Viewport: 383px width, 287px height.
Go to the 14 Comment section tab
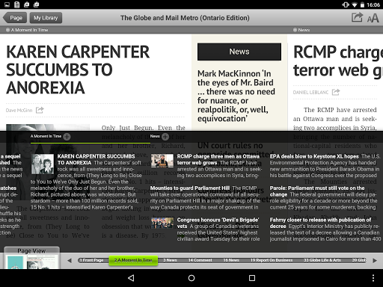200,260
